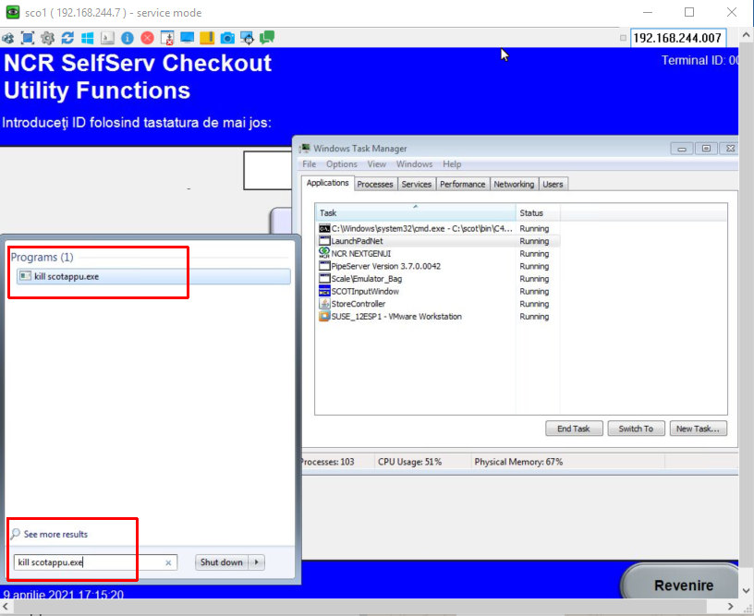Viewport: 754px width, 616px height.
Task: Toggle full screen icon in remote toolbar
Action: click(28, 38)
